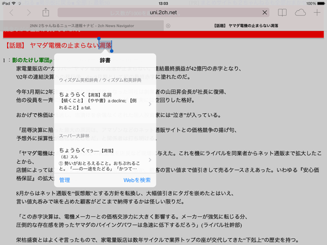Image resolution: width=327 pixels, height=245 pixels.
Task: Stop loading with the X in the address bar
Action: 265,13
